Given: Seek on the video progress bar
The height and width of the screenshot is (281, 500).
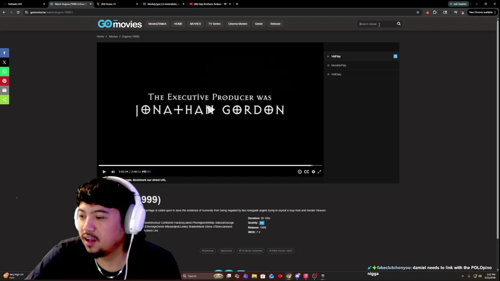Looking at the screenshot, I should click(210, 165).
